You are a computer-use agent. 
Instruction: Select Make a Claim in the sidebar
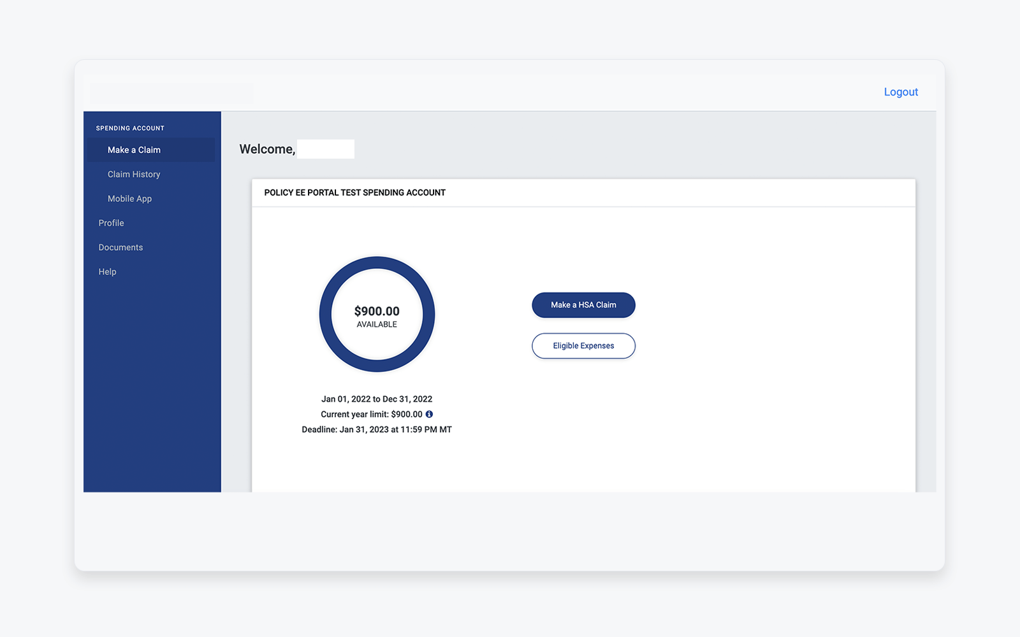134,150
